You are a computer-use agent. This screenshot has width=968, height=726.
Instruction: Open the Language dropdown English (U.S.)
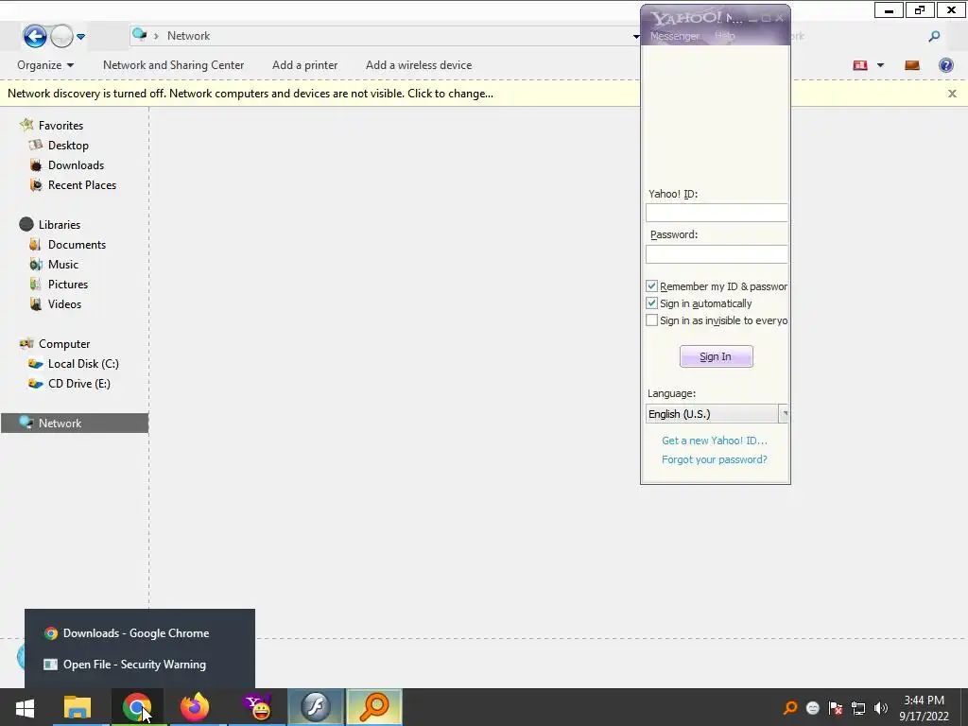[717, 414]
